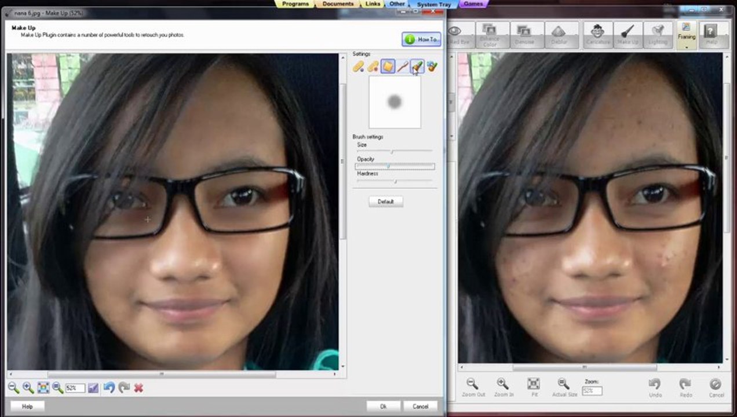Zoom in using the plus magnifier in Make Up

[28, 388]
